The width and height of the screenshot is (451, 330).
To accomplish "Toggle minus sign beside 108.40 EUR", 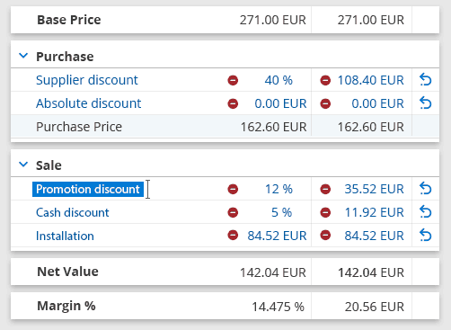I will (x=325, y=80).
